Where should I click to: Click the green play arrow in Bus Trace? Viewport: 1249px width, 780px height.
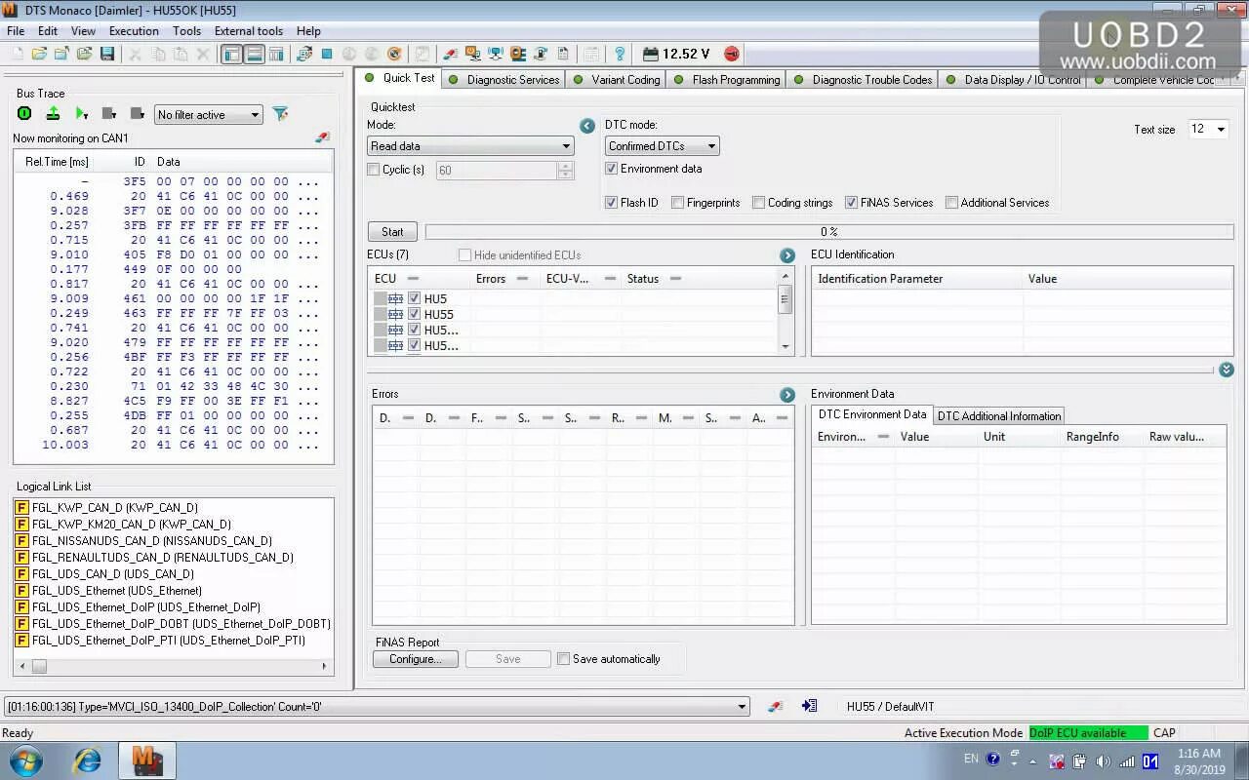(81, 114)
